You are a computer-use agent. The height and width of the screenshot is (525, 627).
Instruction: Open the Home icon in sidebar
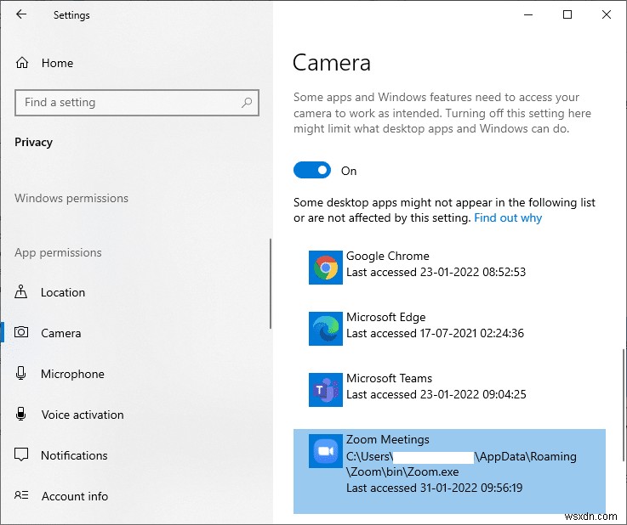point(22,63)
